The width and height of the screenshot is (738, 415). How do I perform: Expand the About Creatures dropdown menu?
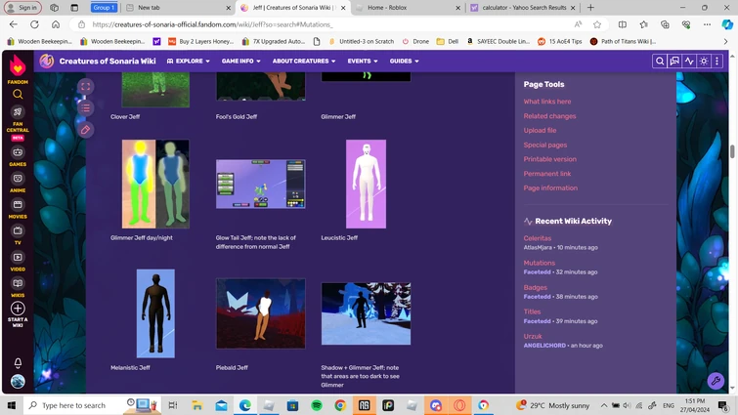[304, 62]
